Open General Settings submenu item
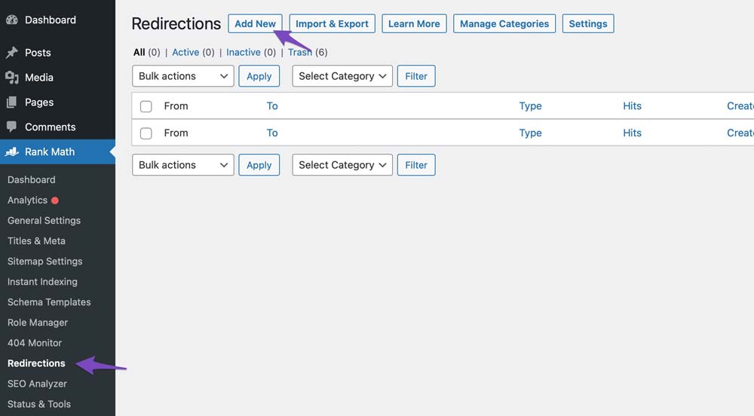The height and width of the screenshot is (416, 754). pos(44,221)
